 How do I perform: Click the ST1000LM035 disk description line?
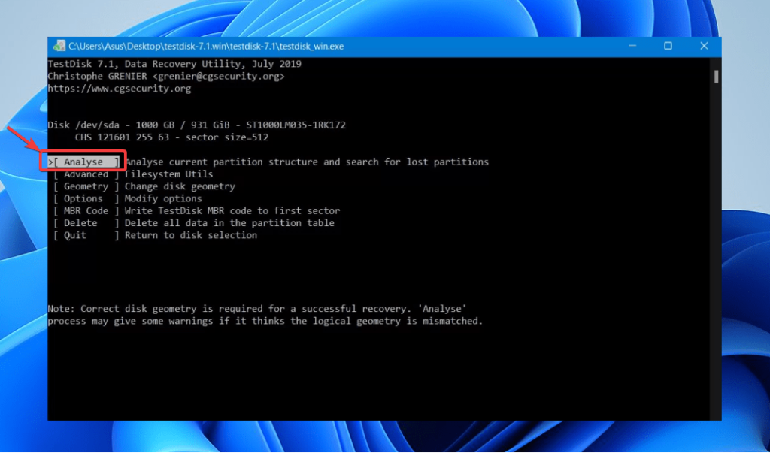point(196,125)
